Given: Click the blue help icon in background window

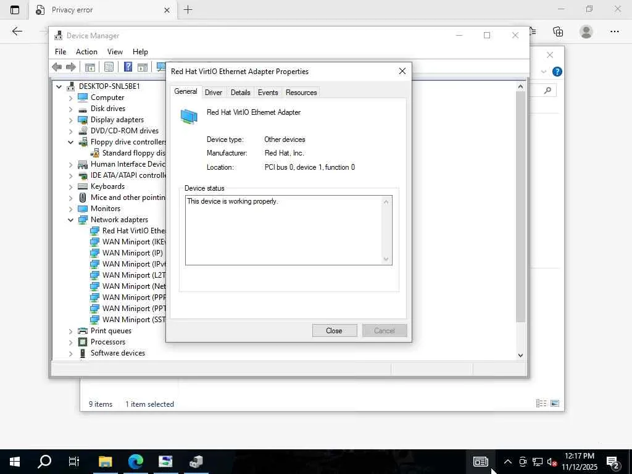Looking at the screenshot, I should [557, 72].
